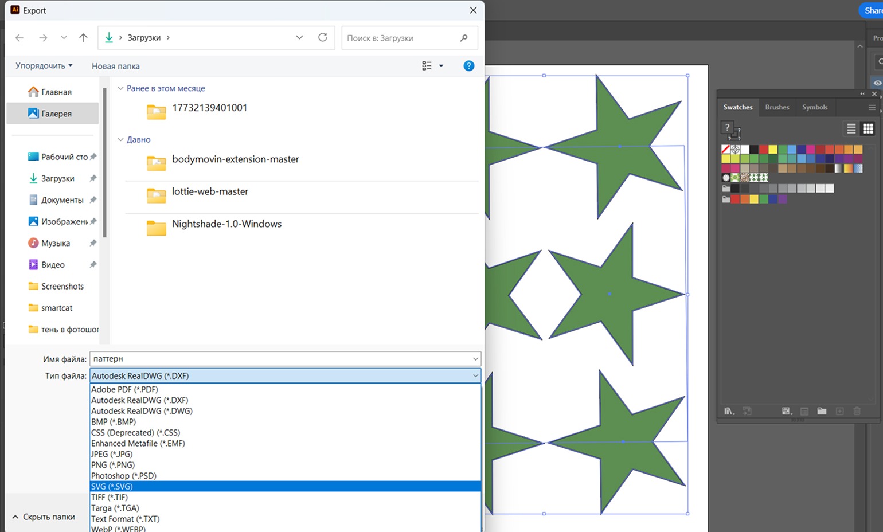The height and width of the screenshot is (532, 883).
Task: Collapse the Ранее в этом месяце group
Action: point(120,88)
